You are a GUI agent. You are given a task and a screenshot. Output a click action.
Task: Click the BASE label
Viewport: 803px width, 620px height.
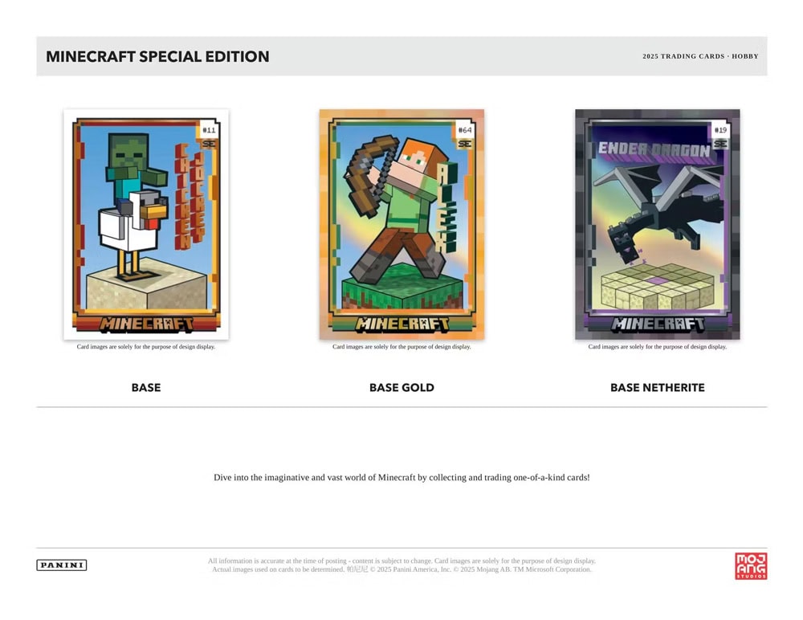(x=146, y=387)
